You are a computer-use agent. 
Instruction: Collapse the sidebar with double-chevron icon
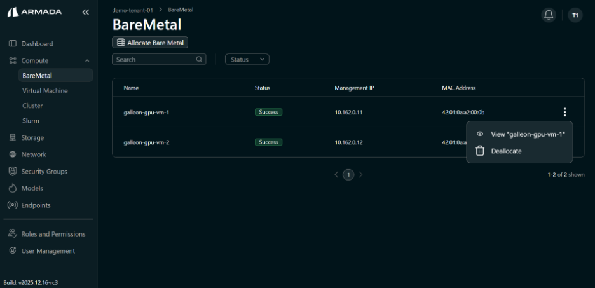[x=86, y=12]
